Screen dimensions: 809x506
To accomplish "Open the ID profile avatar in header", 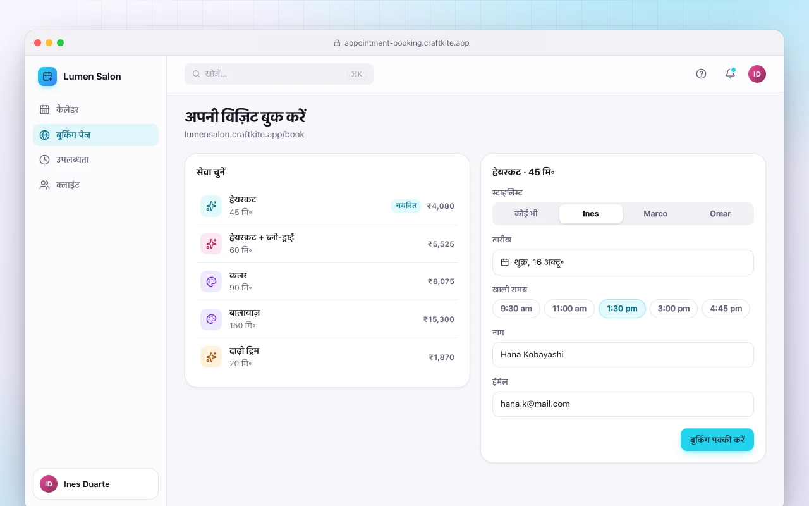I will point(757,74).
